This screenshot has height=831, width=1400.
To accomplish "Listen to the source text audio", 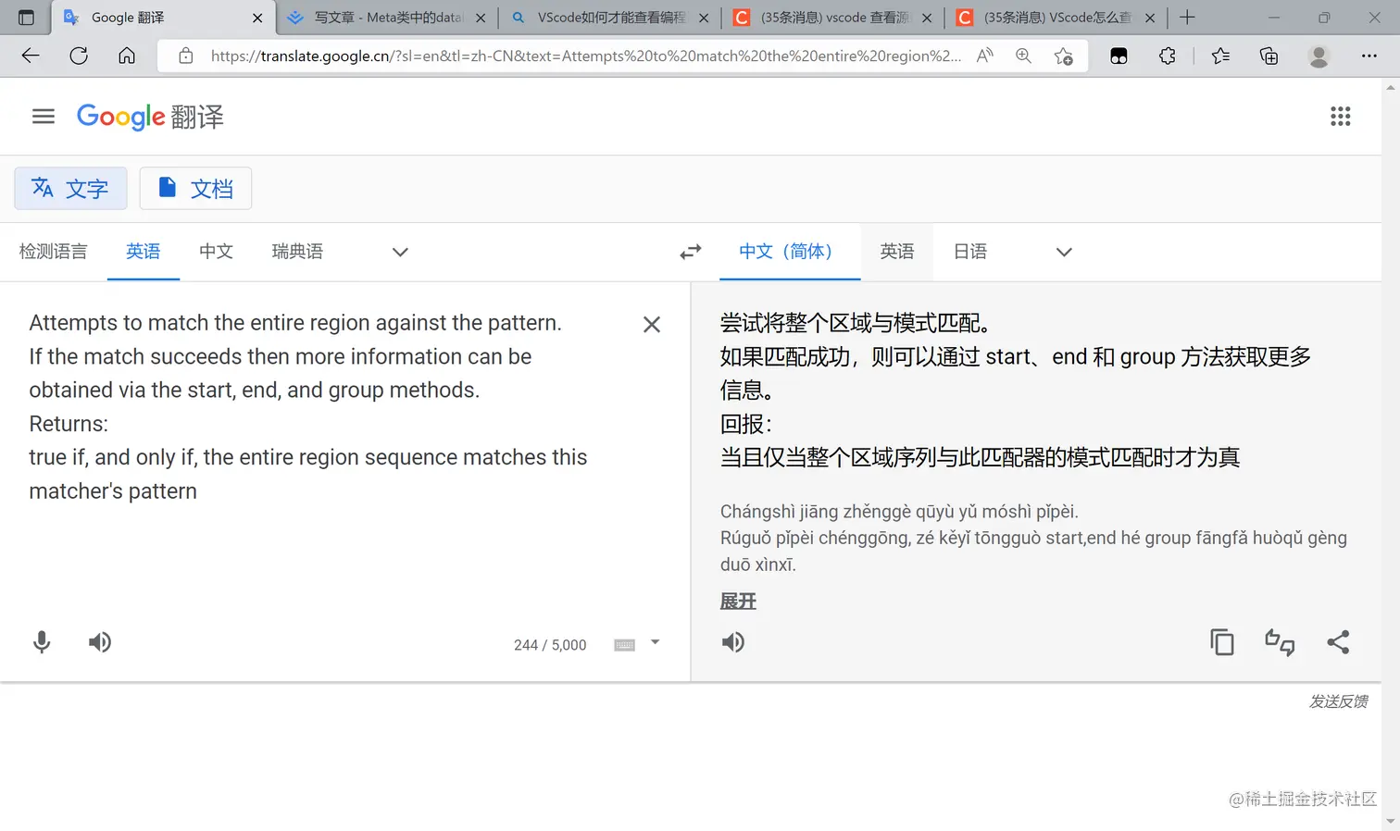I will point(100,642).
